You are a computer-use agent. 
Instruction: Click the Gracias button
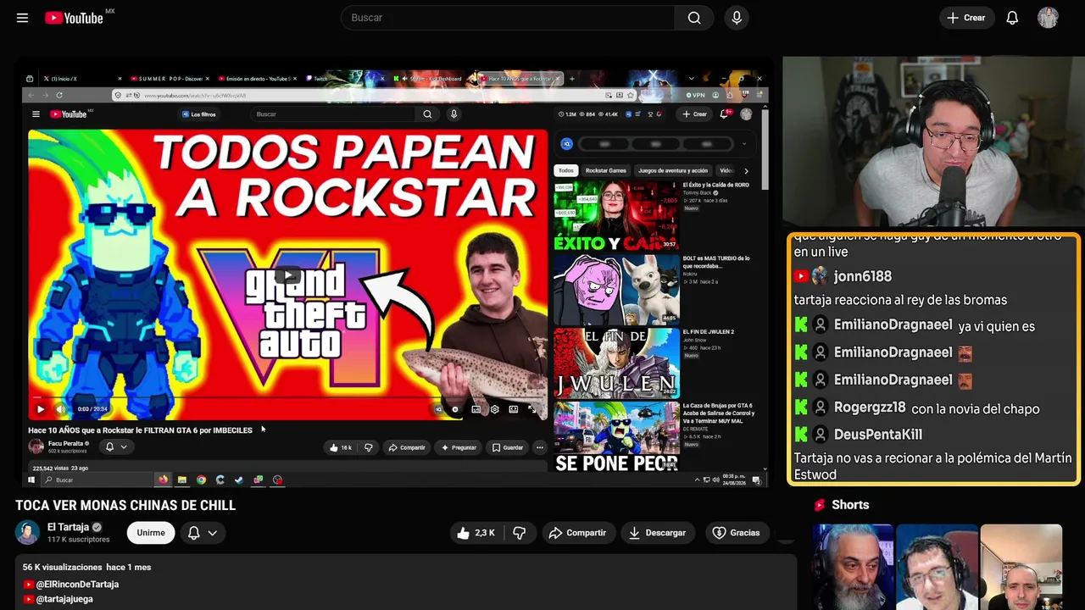736,533
